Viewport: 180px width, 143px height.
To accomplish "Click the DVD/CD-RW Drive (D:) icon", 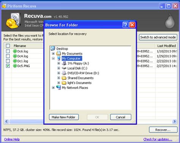I will click(x=64, y=73).
